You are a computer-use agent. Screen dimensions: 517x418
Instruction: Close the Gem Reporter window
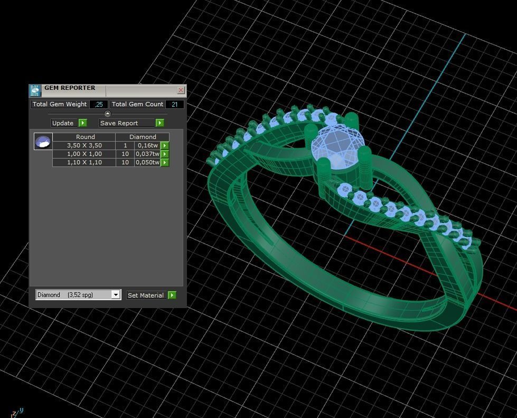[x=181, y=90]
